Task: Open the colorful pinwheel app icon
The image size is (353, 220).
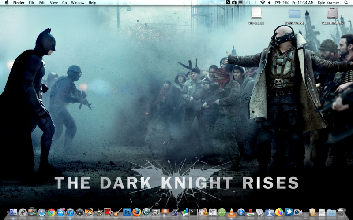Action: click(279, 213)
